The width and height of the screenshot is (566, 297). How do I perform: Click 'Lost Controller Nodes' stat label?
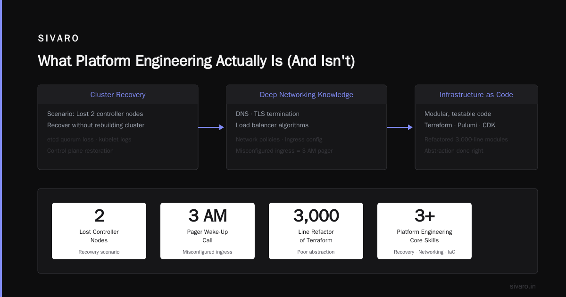point(99,236)
